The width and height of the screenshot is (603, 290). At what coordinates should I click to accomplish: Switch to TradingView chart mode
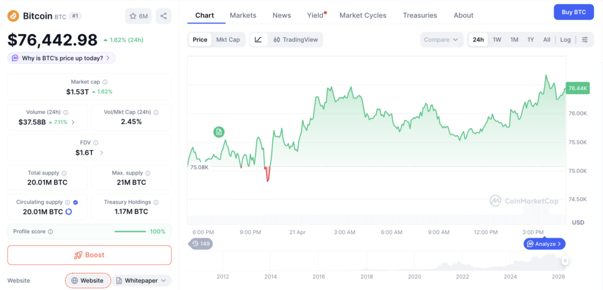click(x=296, y=39)
